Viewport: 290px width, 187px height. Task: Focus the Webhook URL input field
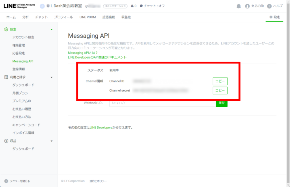(x=163, y=103)
